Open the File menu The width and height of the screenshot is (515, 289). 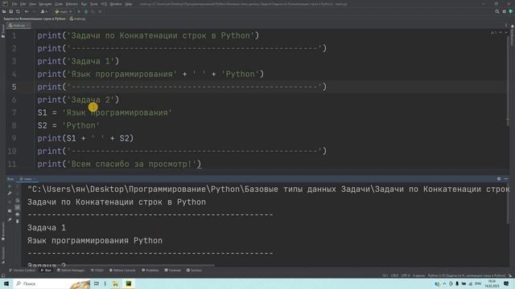[14, 4]
